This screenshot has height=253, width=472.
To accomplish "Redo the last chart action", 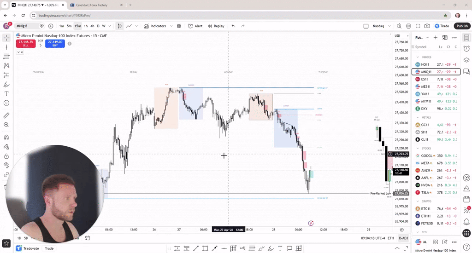I will [x=242, y=26].
